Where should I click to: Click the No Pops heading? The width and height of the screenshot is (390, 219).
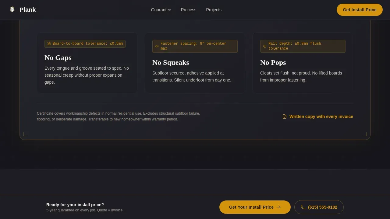[273, 62]
